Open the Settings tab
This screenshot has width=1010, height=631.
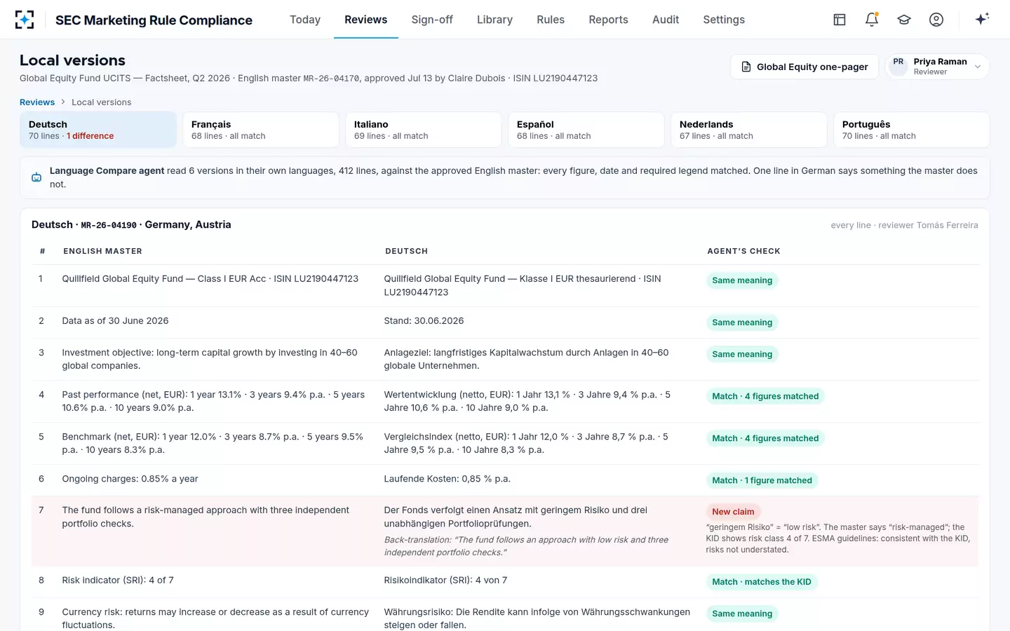[x=724, y=20]
